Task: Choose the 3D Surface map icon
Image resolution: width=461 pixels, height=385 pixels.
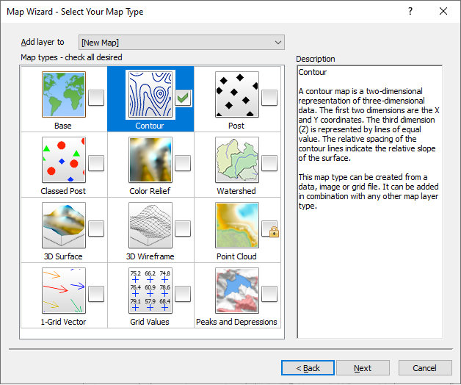Action: tap(63, 226)
